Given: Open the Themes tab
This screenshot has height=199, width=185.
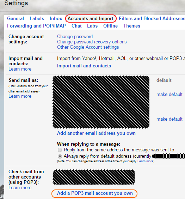Looking at the screenshot, I should tap(132, 26).
